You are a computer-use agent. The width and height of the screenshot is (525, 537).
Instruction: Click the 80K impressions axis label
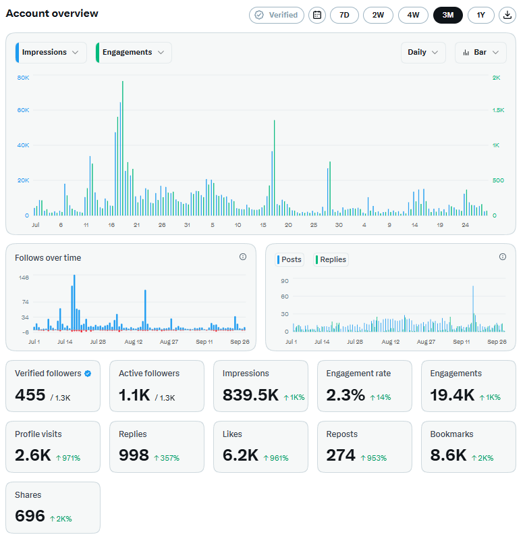(x=23, y=78)
